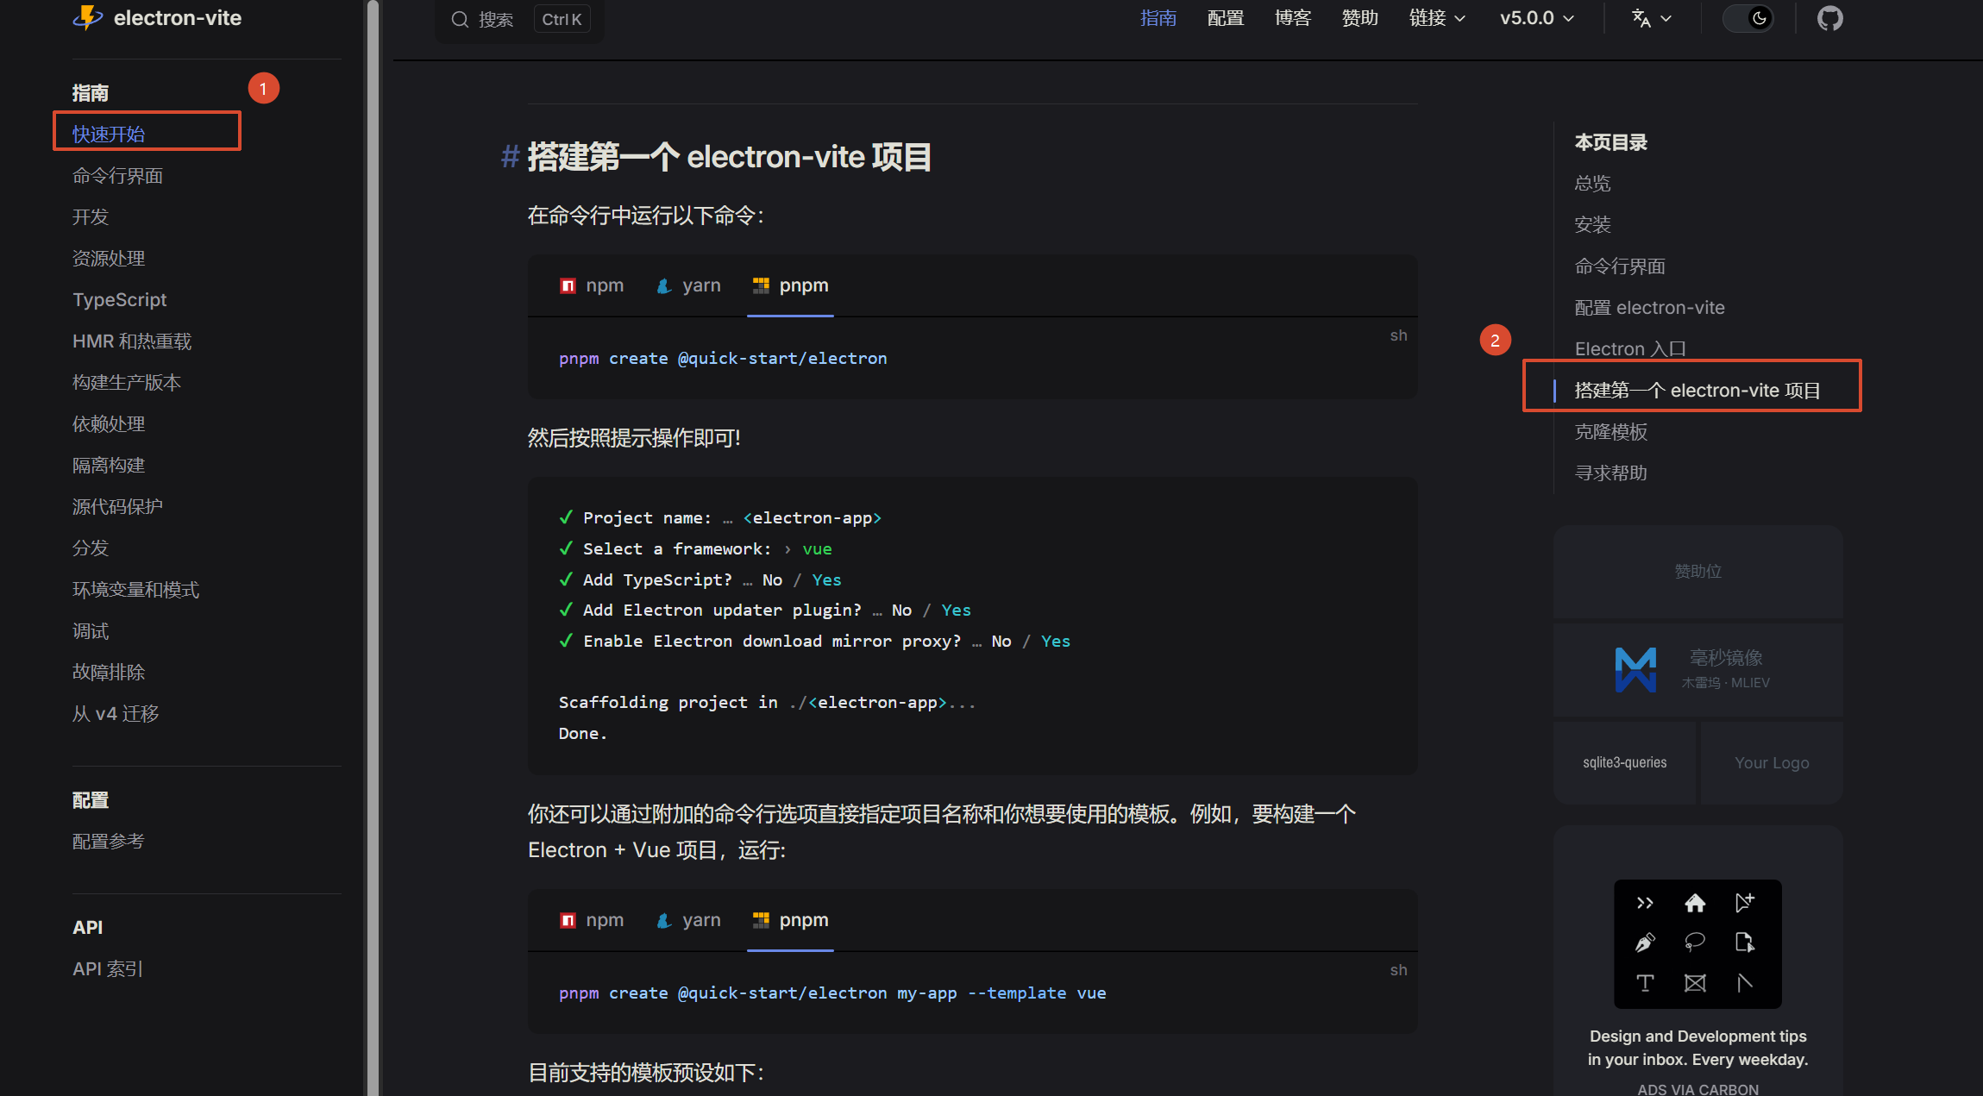
Task: Select yarn tab in first code group
Action: [x=688, y=285]
